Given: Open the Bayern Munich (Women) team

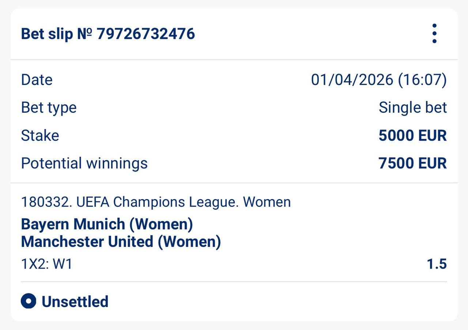Looking at the screenshot, I should [x=107, y=224].
